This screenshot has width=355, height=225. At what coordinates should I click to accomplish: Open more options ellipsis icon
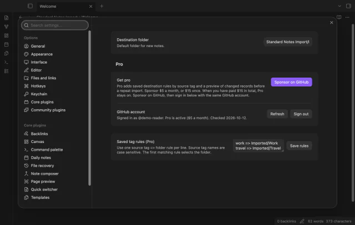[x=347, y=17]
